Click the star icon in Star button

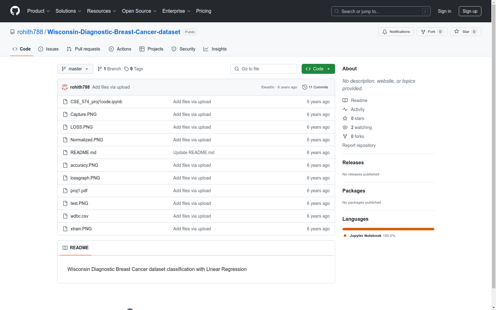(x=457, y=31)
